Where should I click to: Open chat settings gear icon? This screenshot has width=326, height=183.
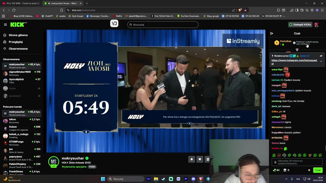(x=309, y=170)
